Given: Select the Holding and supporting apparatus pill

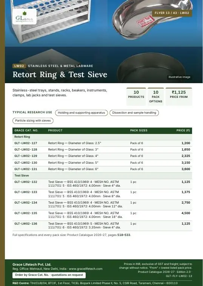Looking at the screenshot, I should 82,113.
